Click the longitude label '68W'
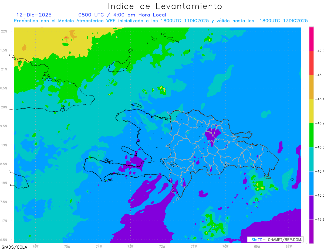 [289, 246]
